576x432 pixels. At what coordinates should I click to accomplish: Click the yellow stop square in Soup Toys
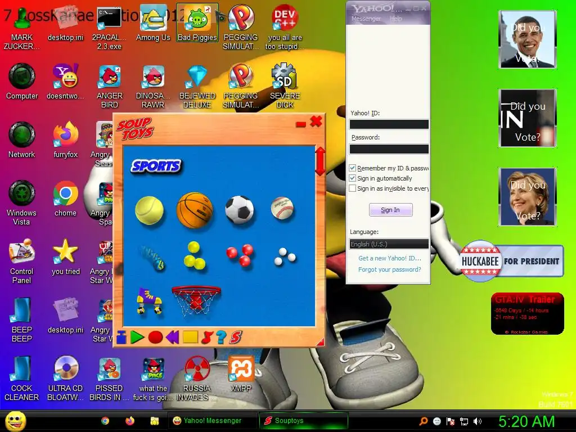pos(190,337)
